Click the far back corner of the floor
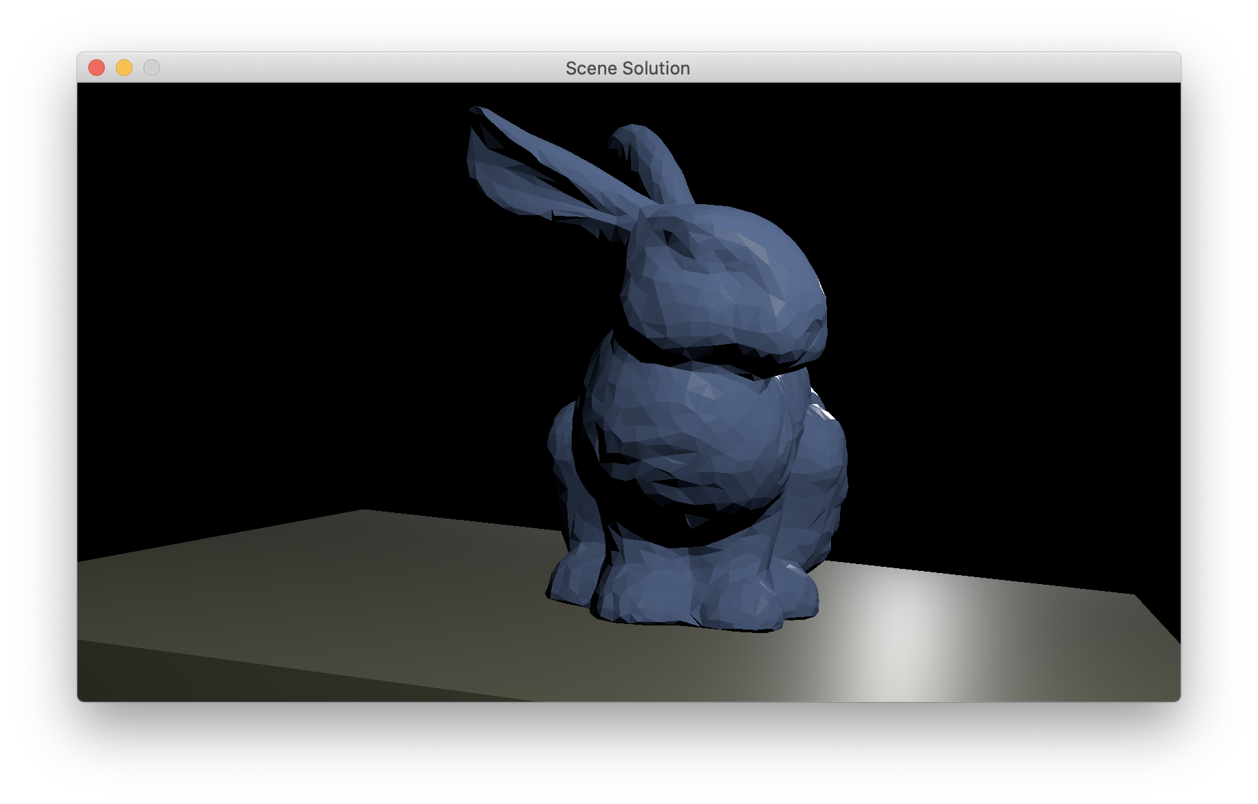The height and width of the screenshot is (804, 1258). [363, 512]
